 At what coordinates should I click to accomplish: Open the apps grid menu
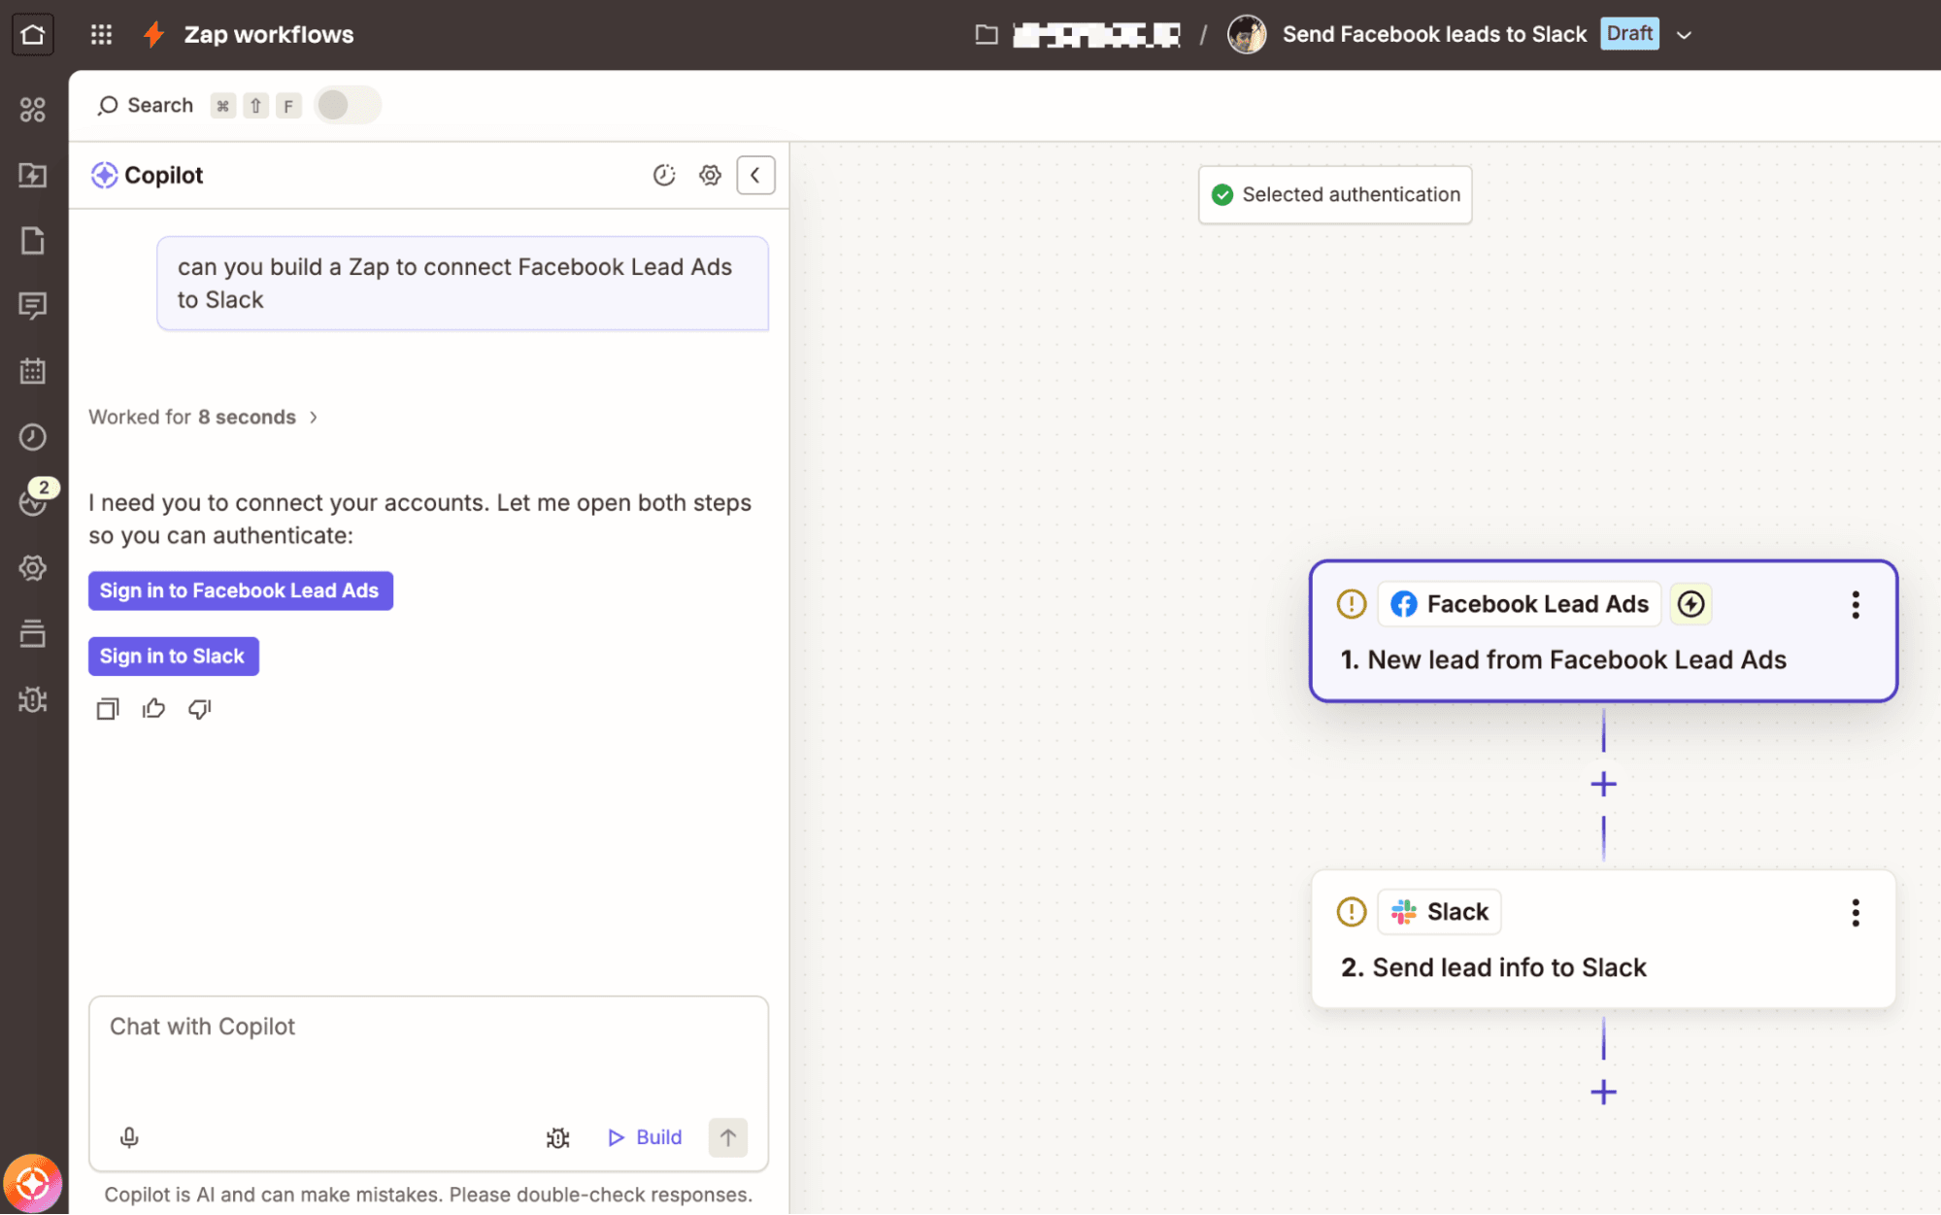coord(101,35)
